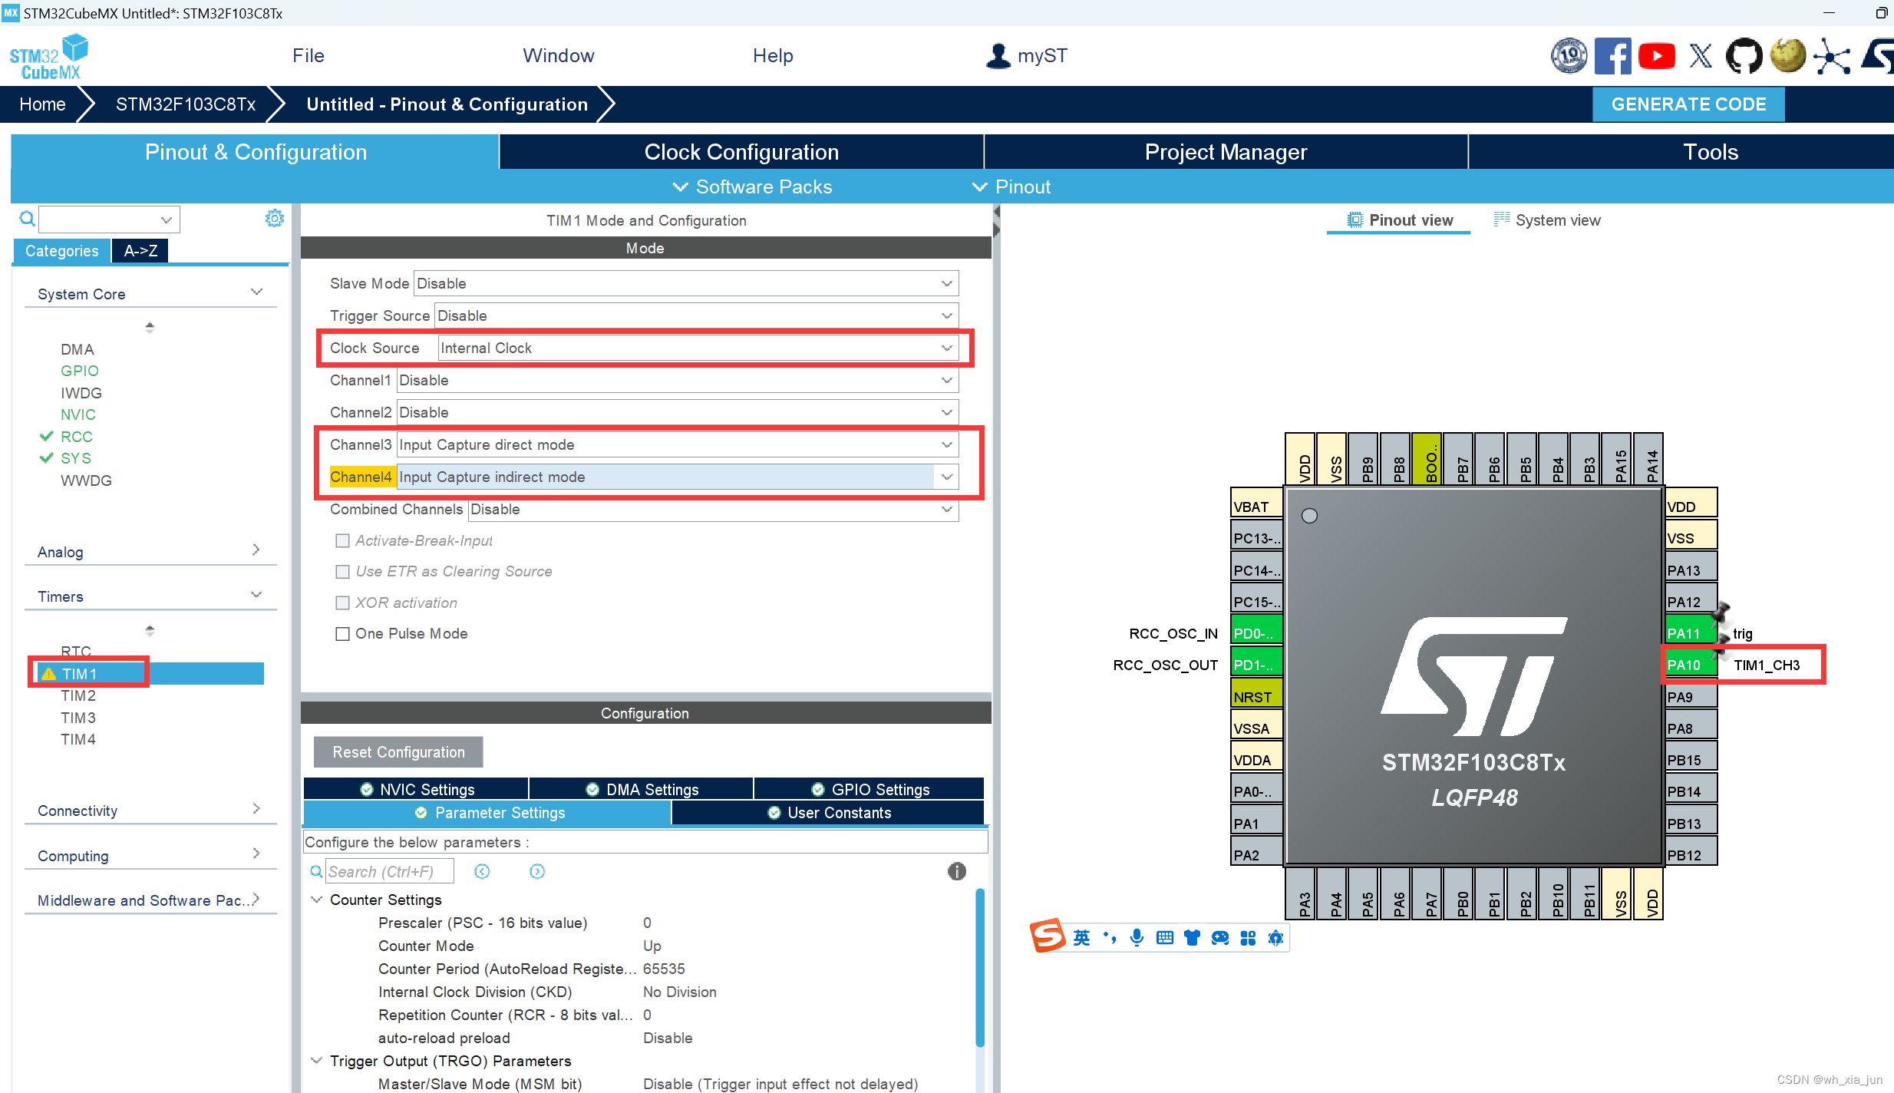Viewport: 1894px width, 1093px height.
Task: Click the parameter info icon
Action: click(x=956, y=871)
